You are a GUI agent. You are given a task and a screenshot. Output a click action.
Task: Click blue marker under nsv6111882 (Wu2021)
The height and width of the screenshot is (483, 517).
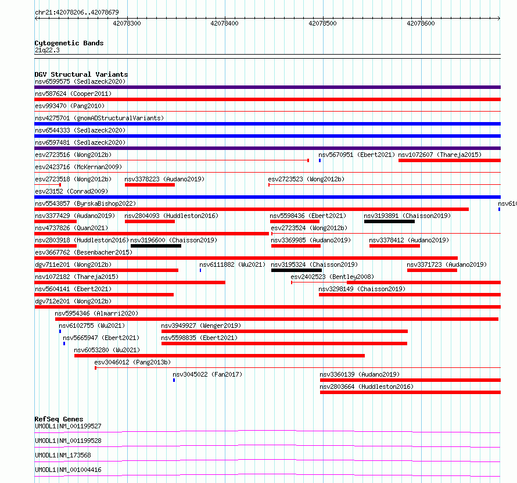pos(200,270)
